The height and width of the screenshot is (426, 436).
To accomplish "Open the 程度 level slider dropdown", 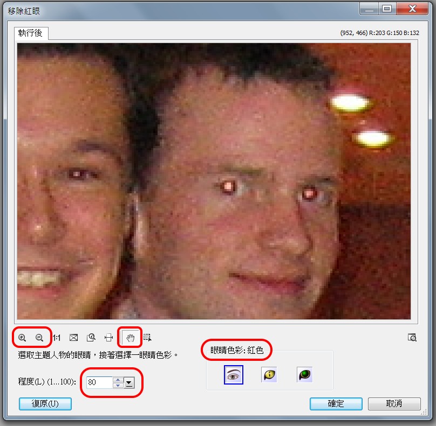I will (129, 383).
